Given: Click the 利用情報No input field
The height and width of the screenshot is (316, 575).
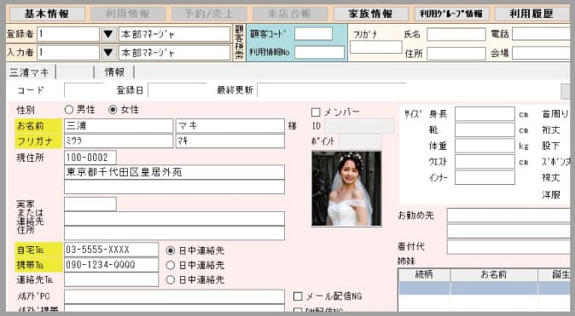Looking at the screenshot, I should point(319,52).
